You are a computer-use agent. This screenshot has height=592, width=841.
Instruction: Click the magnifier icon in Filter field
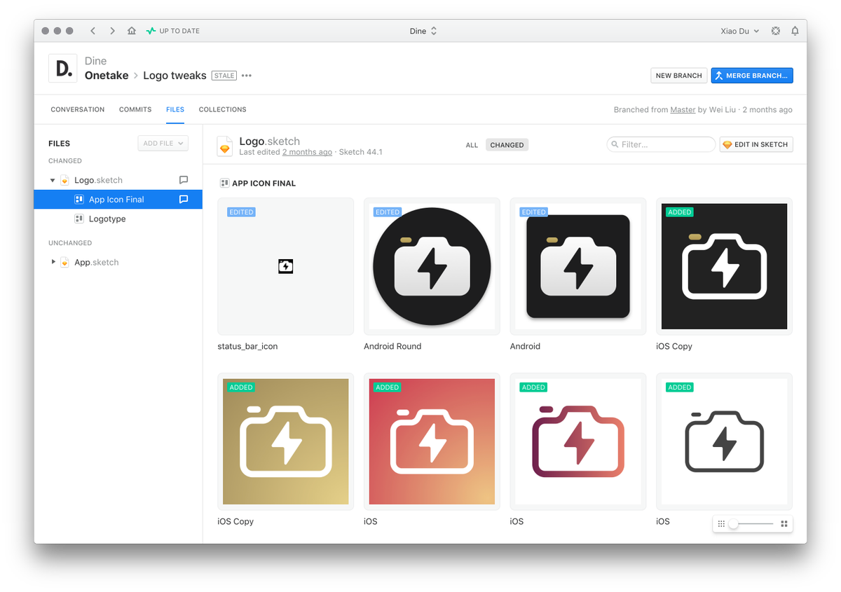(615, 144)
